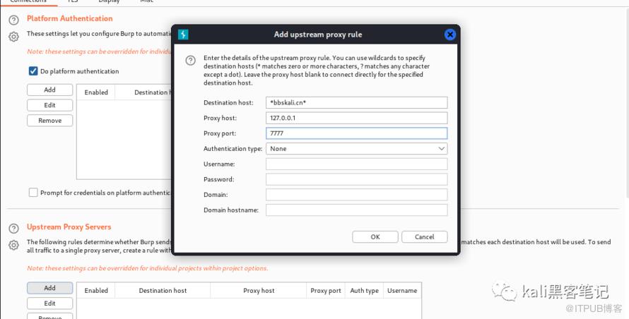Sort by Destination host column in upstream table
629x319 pixels.
click(163, 291)
